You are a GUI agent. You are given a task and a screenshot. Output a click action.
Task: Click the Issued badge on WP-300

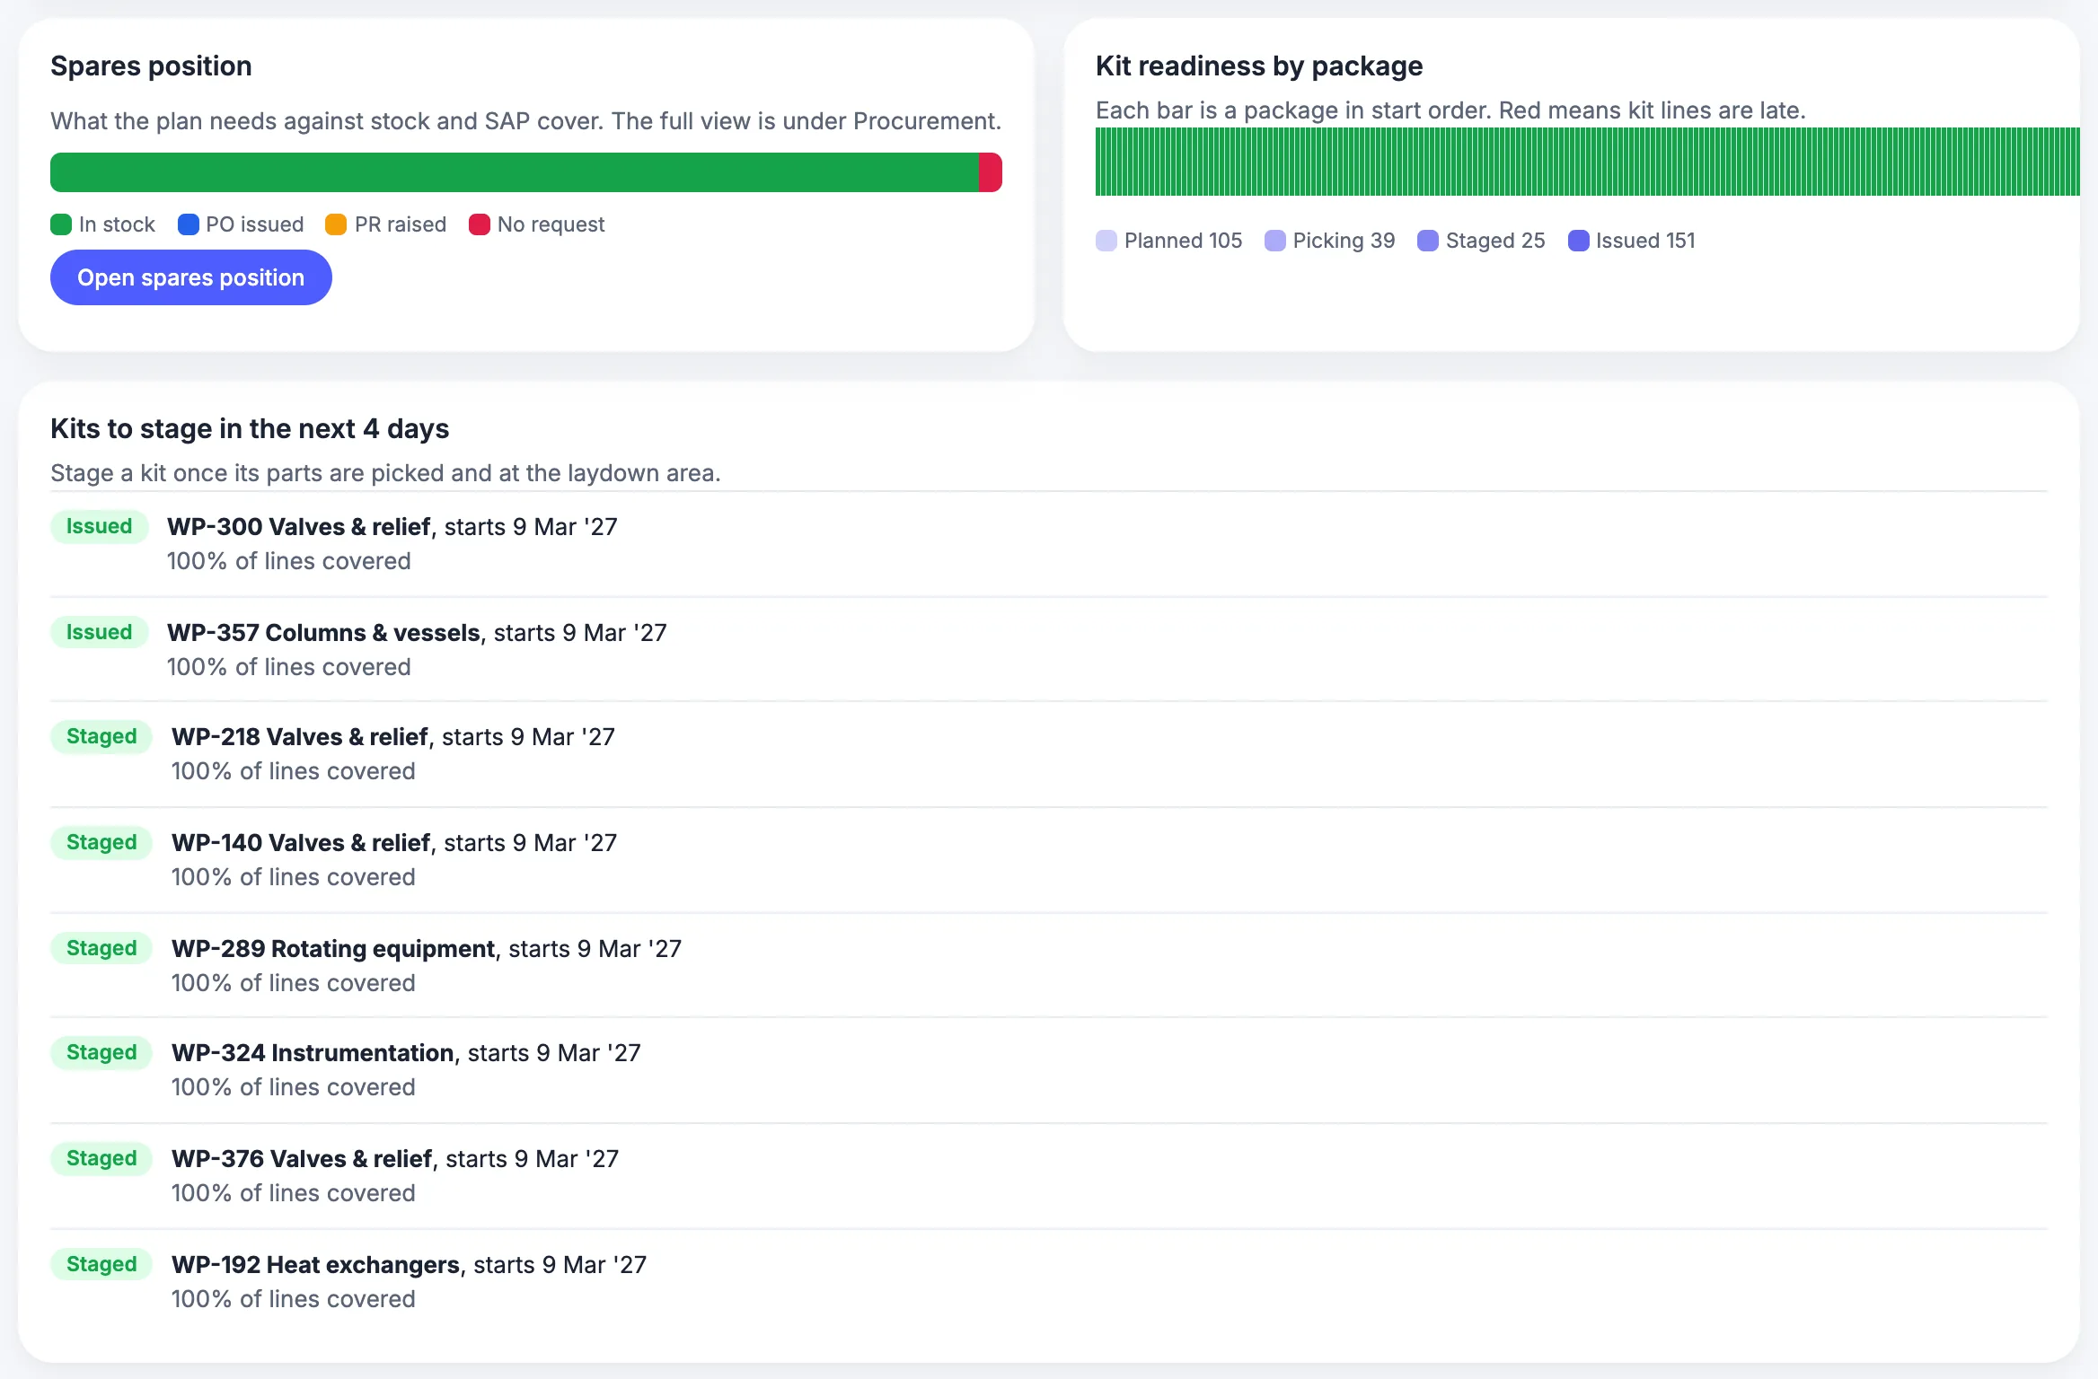[100, 526]
